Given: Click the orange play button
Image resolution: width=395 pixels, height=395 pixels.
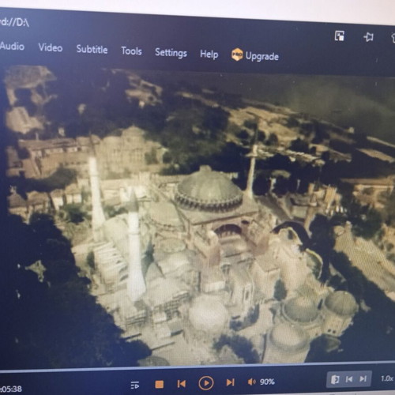Looking at the screenshot, I should point(206,383).
